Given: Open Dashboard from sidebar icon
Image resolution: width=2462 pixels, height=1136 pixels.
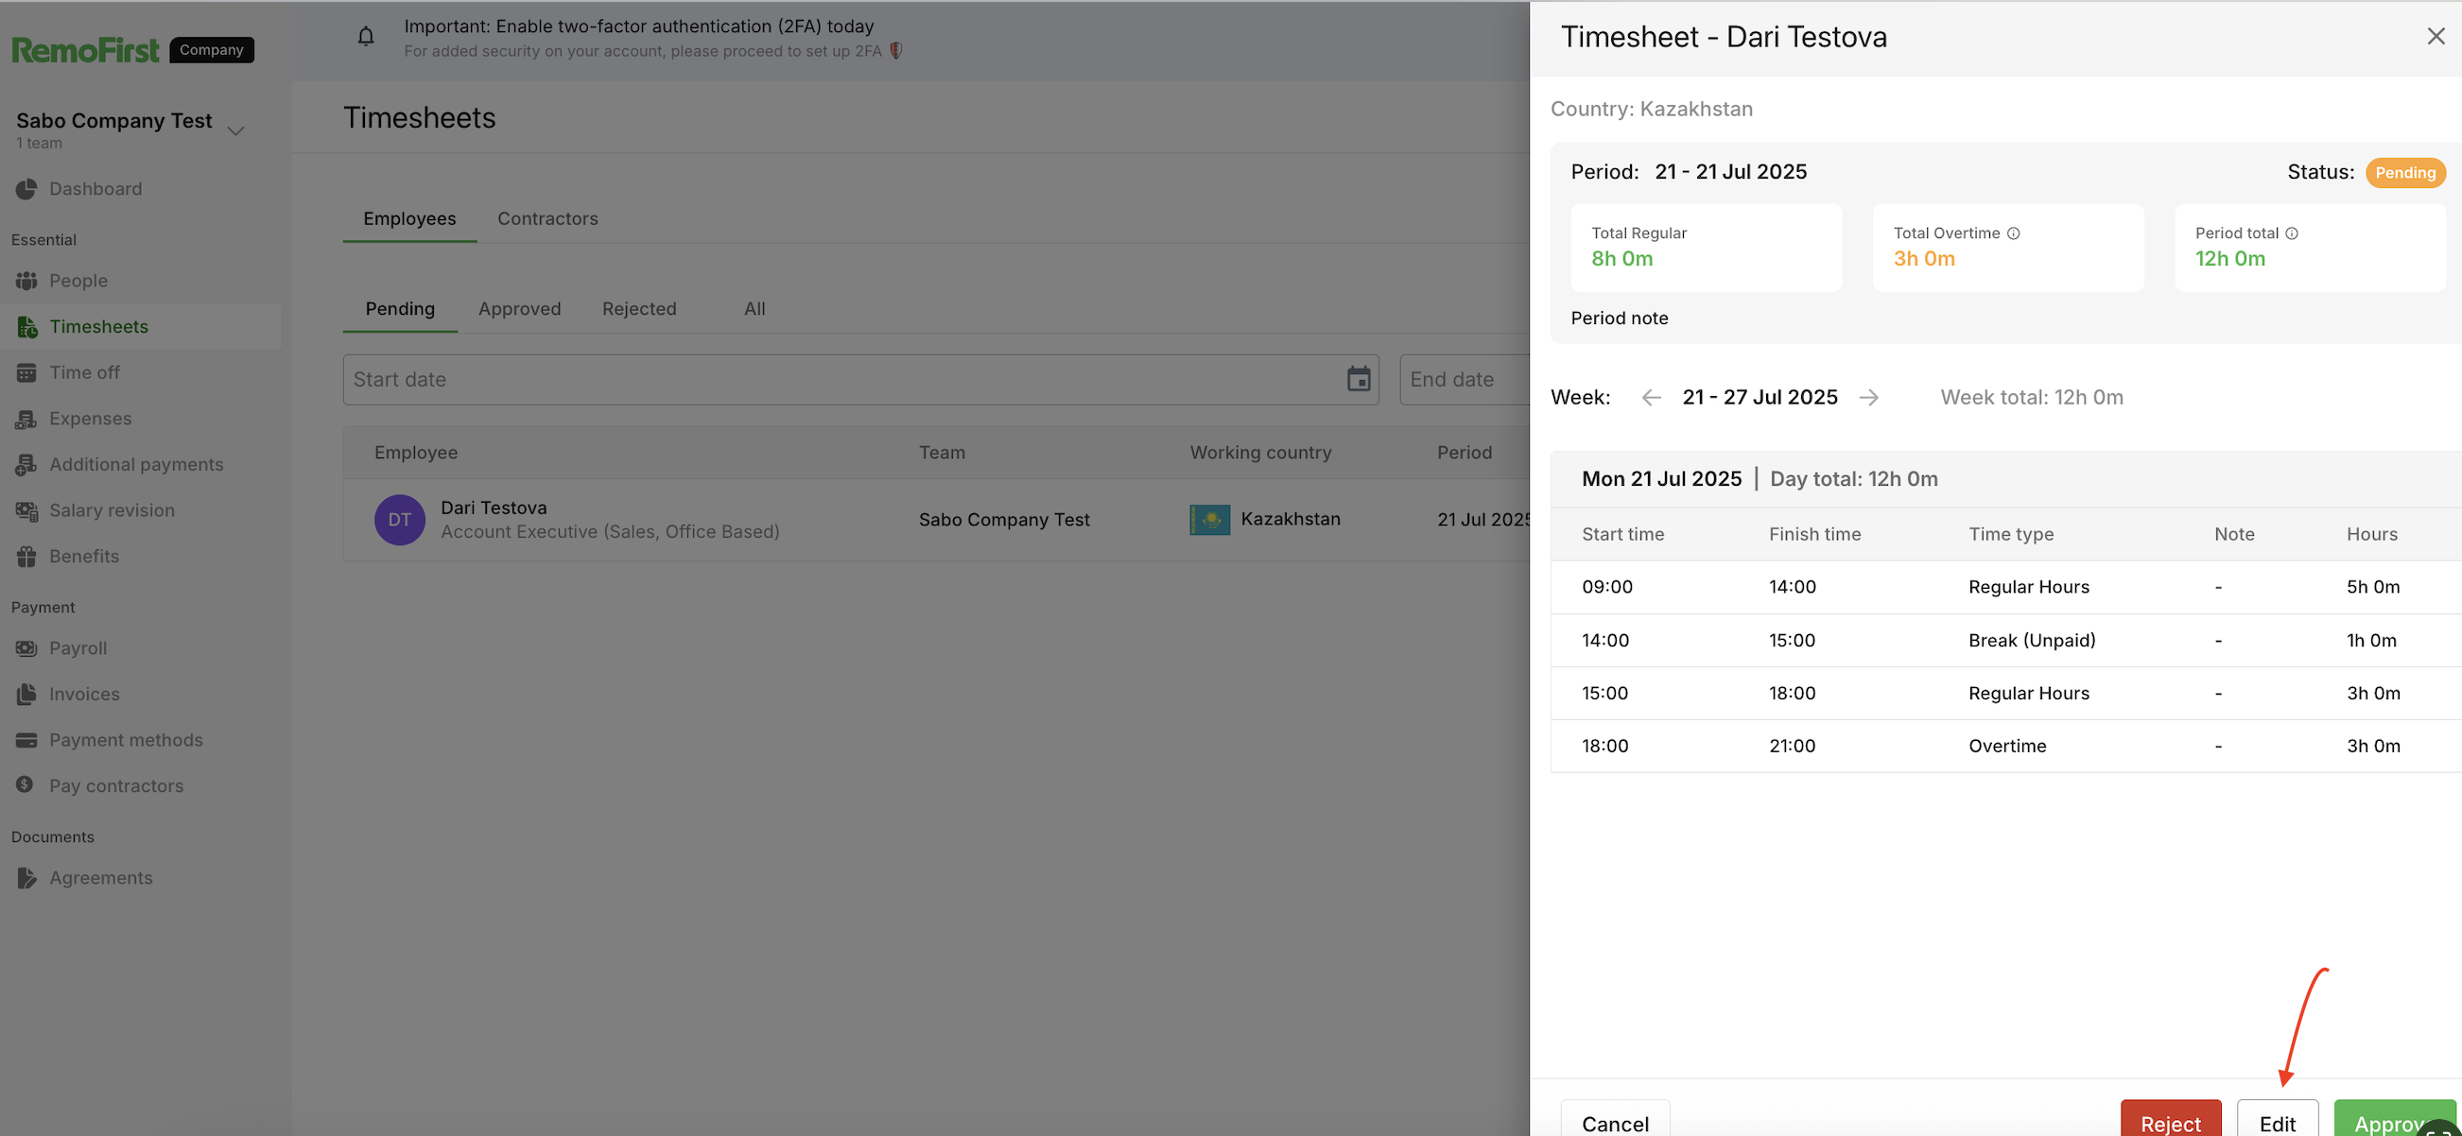Looking at the screenshot, I should pyautogui.click(x=26, y=189).
